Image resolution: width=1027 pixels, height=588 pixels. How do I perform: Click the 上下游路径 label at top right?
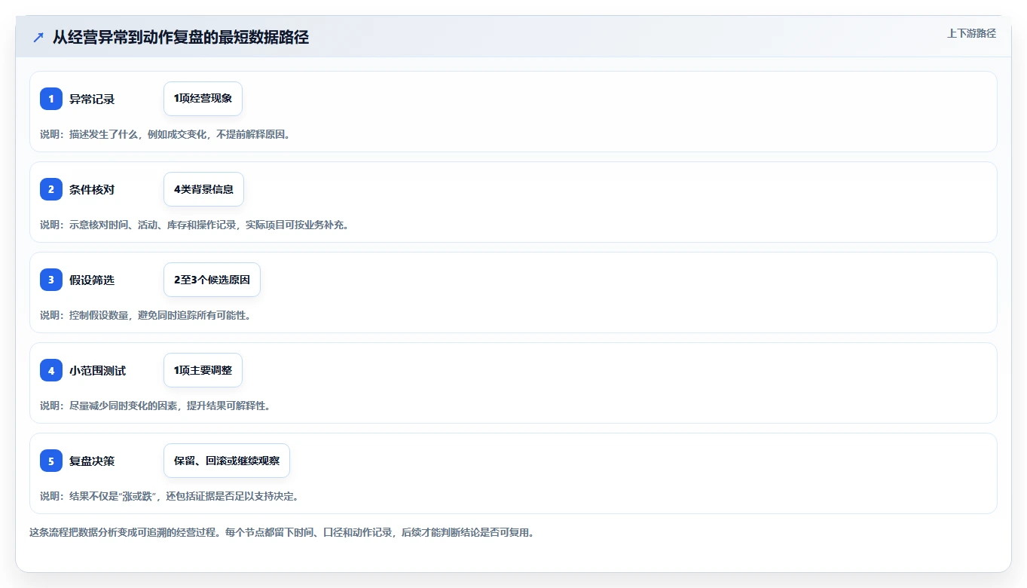coord(971,34)
